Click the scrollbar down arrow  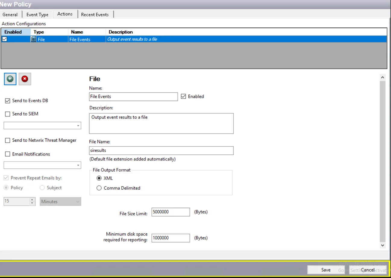point(383,245)
